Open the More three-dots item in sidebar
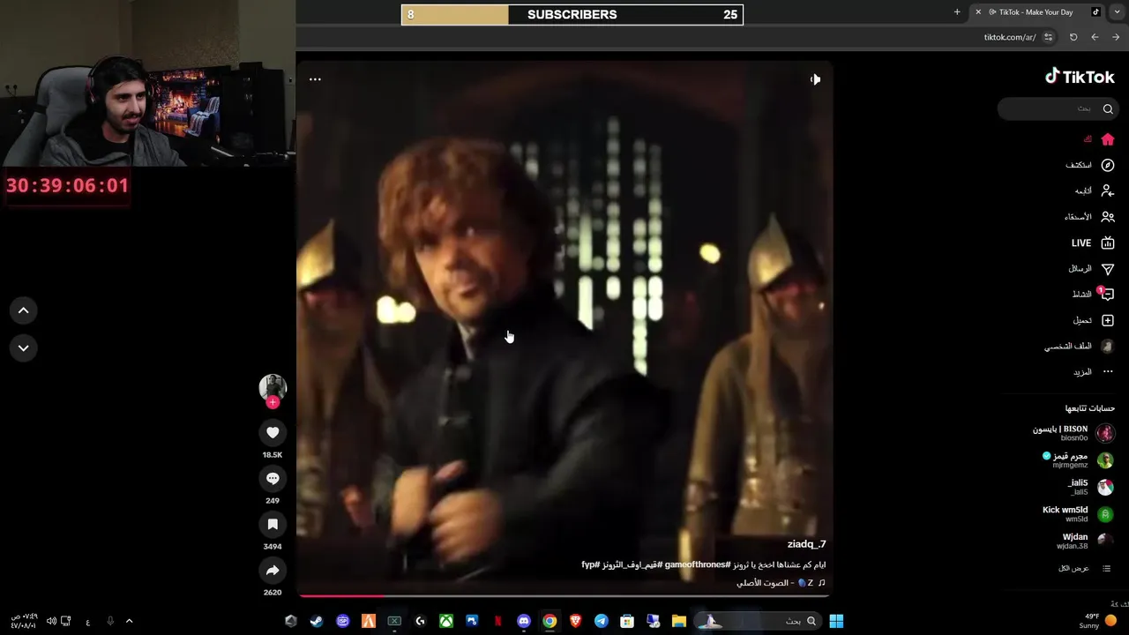Screen dimensions: 1129x635 point(1108,372)
